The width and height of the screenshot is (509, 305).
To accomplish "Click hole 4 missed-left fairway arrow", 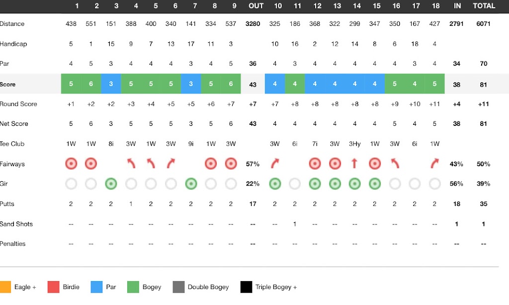I will [x=131, y=164].
